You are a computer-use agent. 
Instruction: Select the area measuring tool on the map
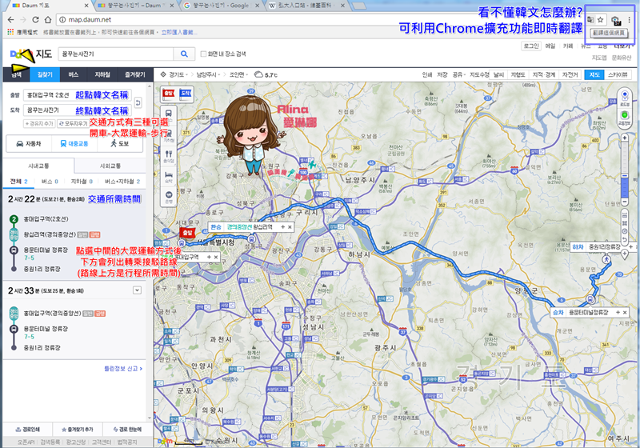pyautogui.click(x=625, y=223)
